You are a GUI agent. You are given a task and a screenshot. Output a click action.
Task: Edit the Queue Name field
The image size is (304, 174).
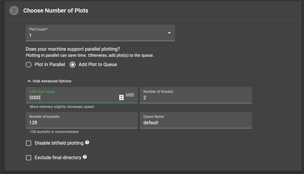click(196, 123)
